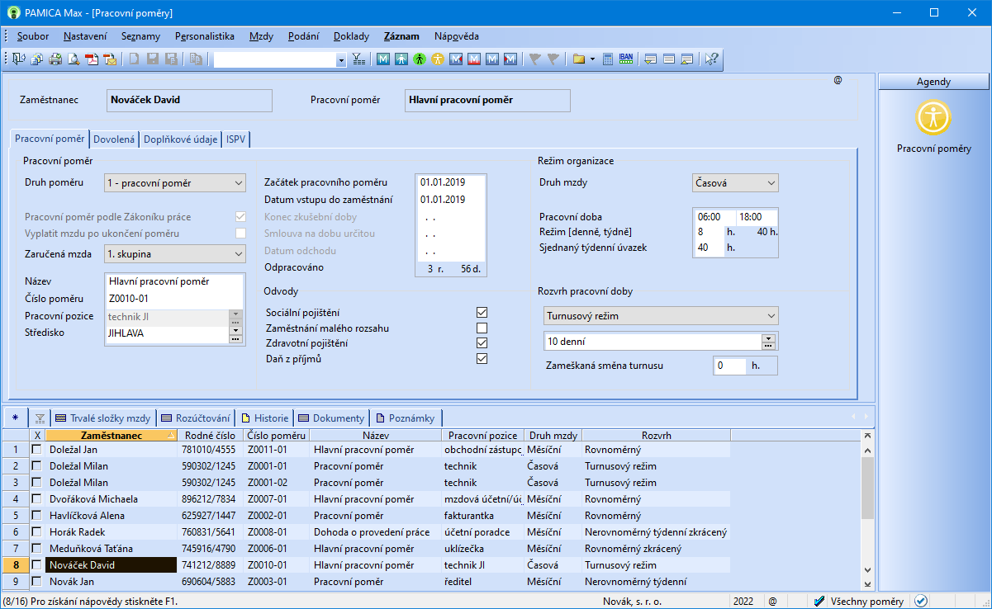Click the note icon with up arrow
The width and height of the screenshot is (992, 609).
687,59
